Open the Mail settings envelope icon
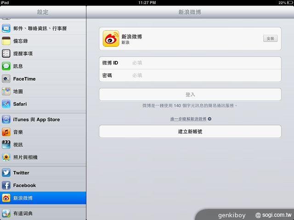The height and width of the screenshot is (220, 294). (x=6, y=28)
